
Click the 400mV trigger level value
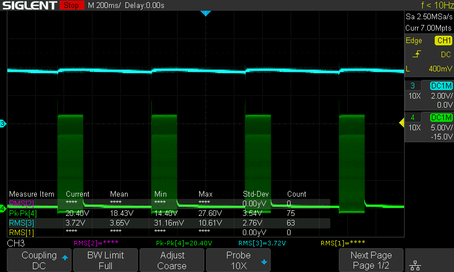click(440, 69)
